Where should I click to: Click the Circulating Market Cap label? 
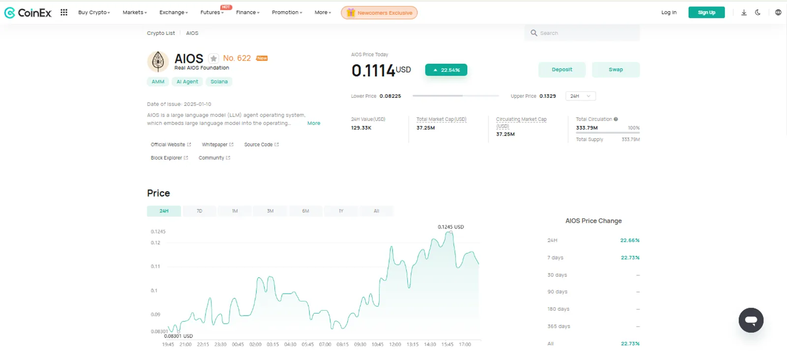point(521,122)
